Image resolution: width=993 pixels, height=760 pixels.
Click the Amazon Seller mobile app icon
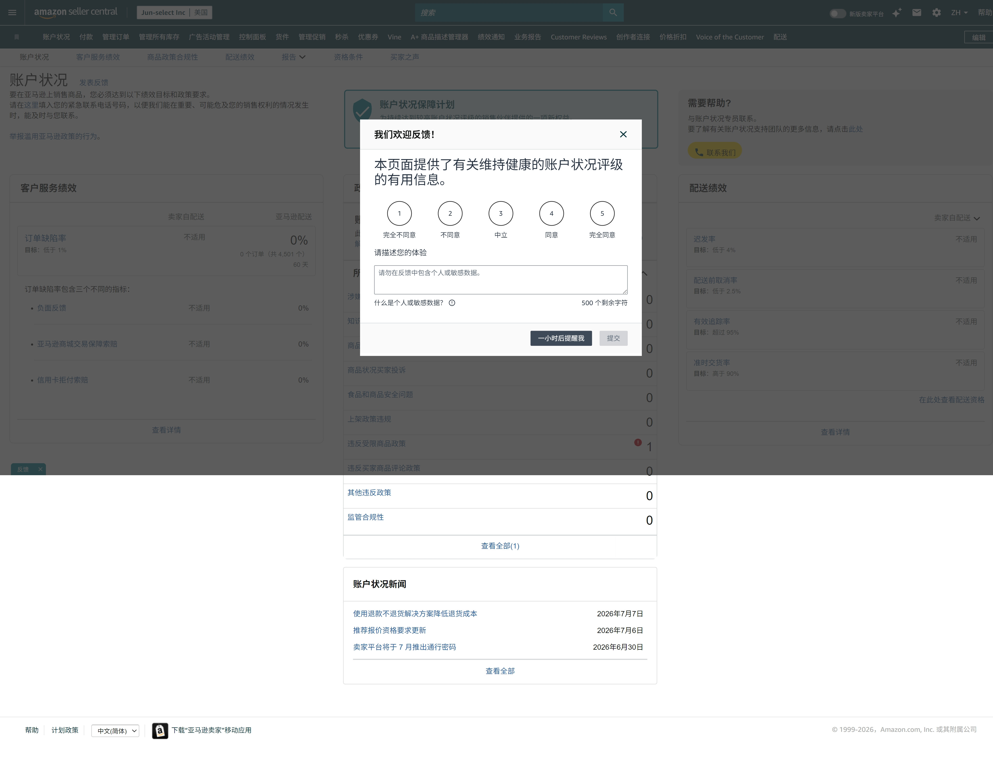[x=160, y=731]
